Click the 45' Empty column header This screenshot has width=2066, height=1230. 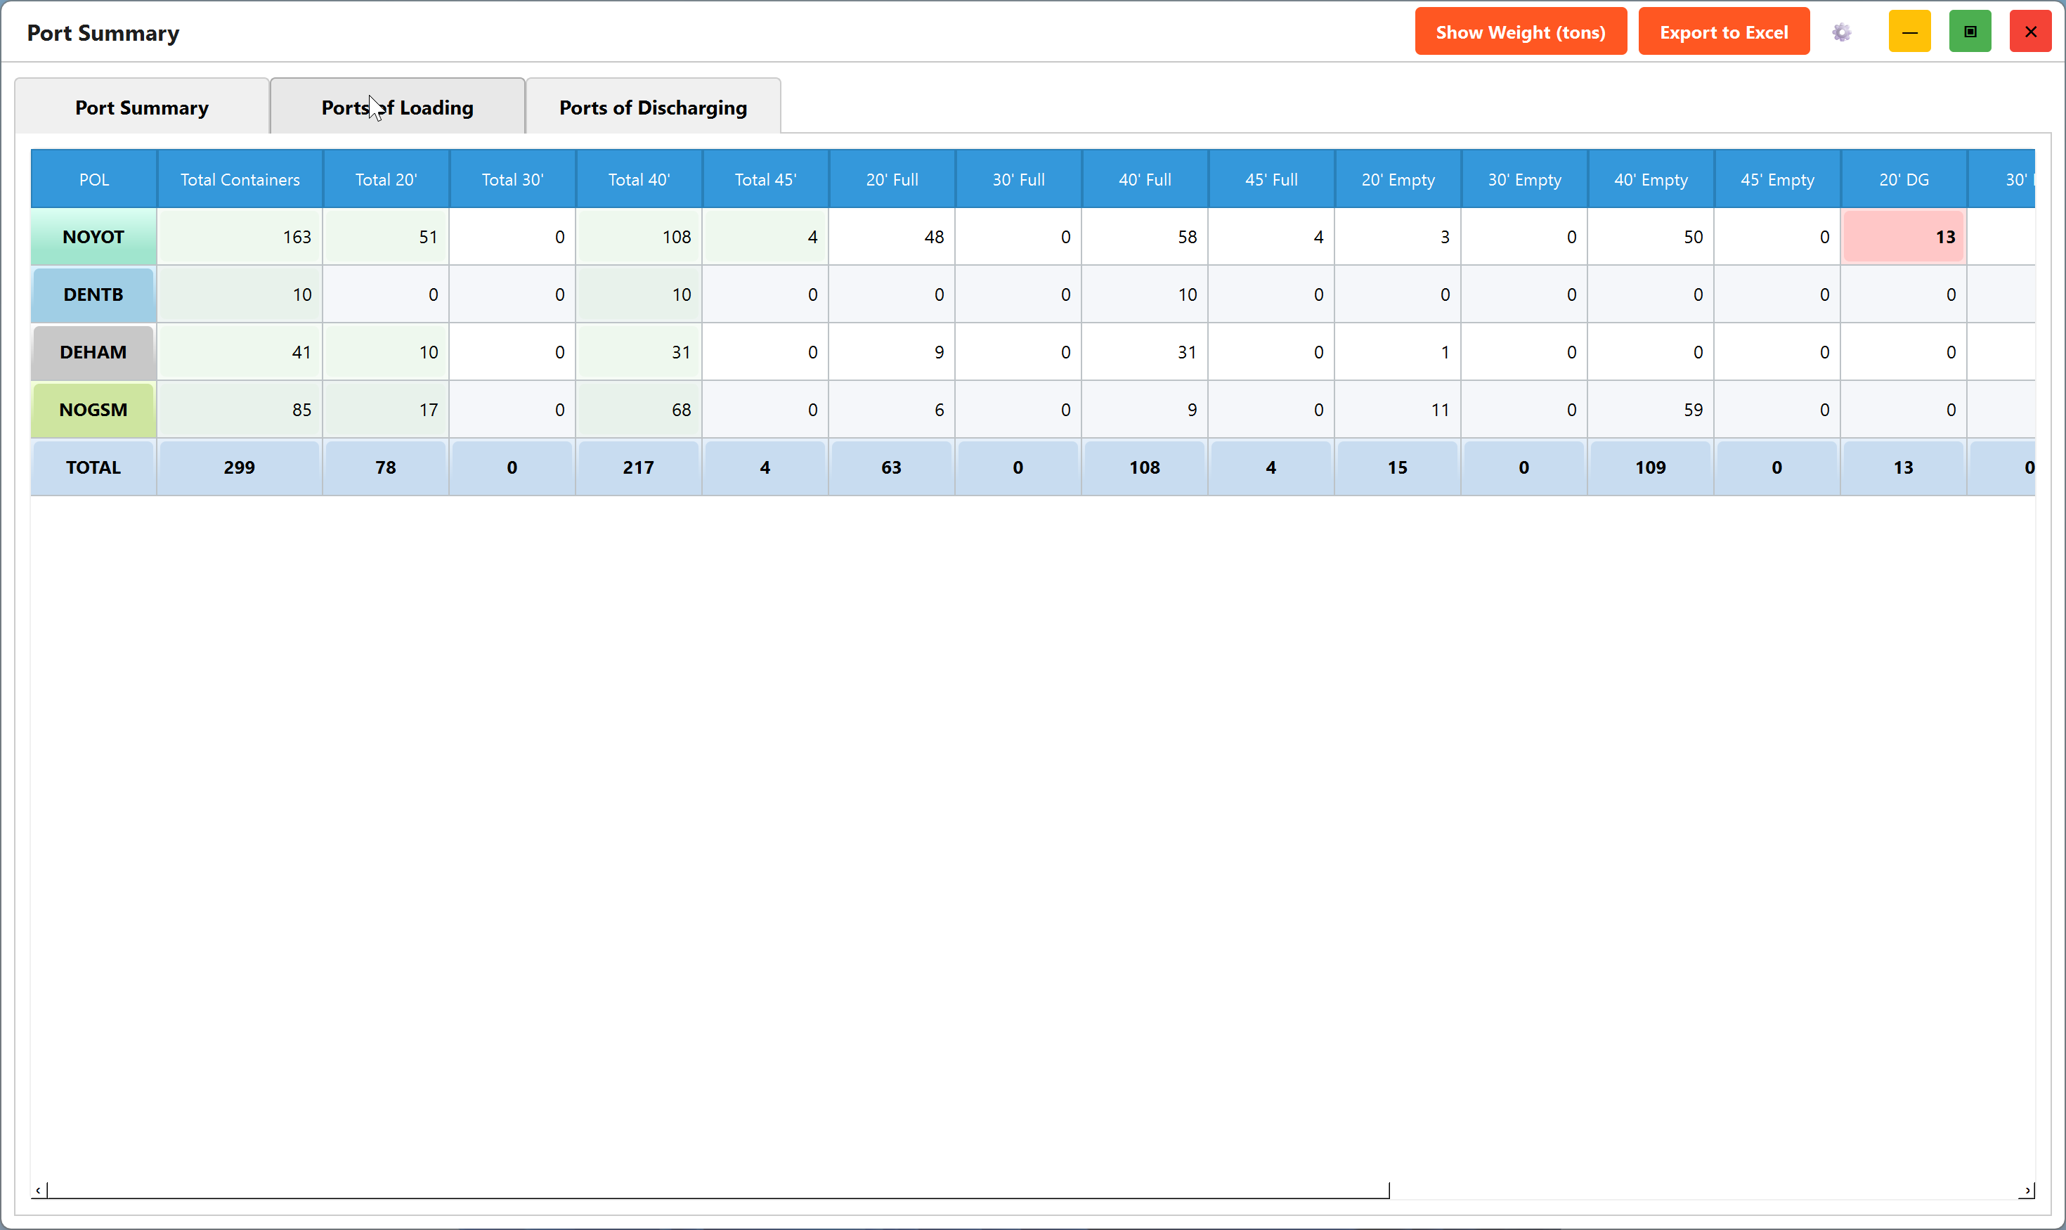pyautogui.click(x=1776, y=179)
